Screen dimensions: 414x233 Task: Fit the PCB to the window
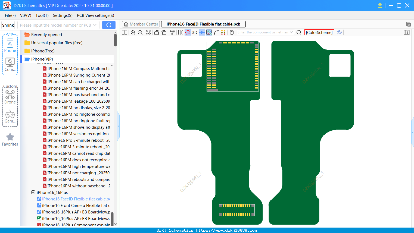coord(148,32)
